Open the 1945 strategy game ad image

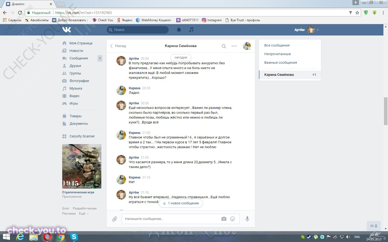tap(82, 166)
